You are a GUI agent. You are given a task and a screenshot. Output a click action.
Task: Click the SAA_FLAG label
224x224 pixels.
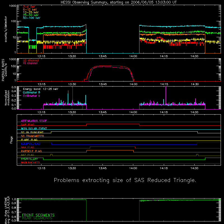pyautogui.click(x=27, y=147)
